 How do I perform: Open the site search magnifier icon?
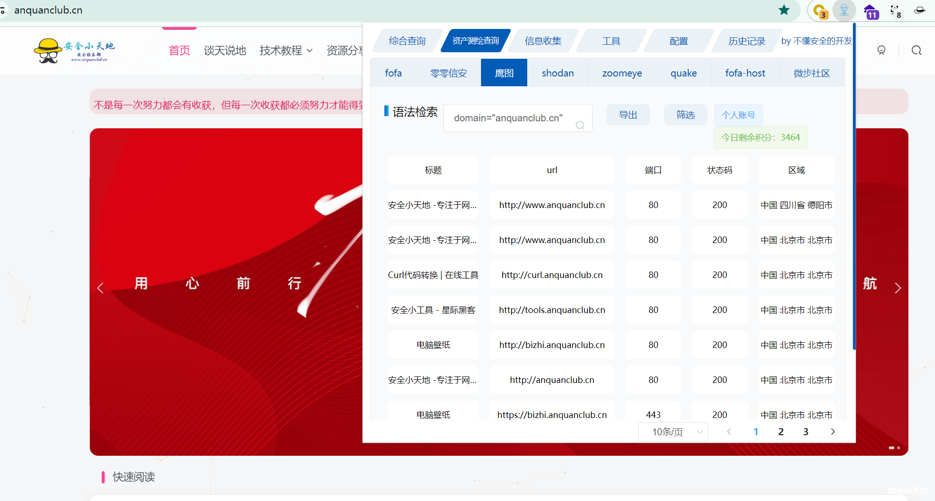(915, 50)
